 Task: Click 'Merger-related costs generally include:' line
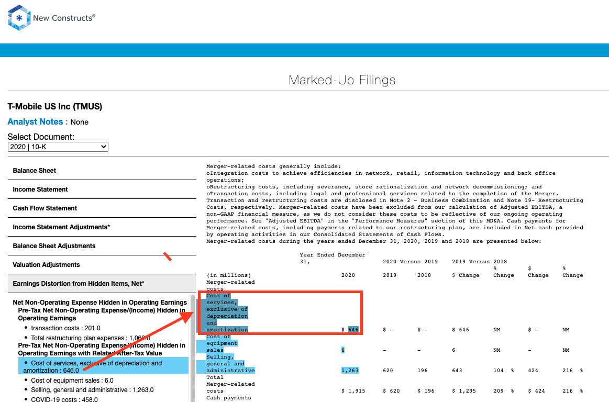pyautogui.click(x=273, y=166)
